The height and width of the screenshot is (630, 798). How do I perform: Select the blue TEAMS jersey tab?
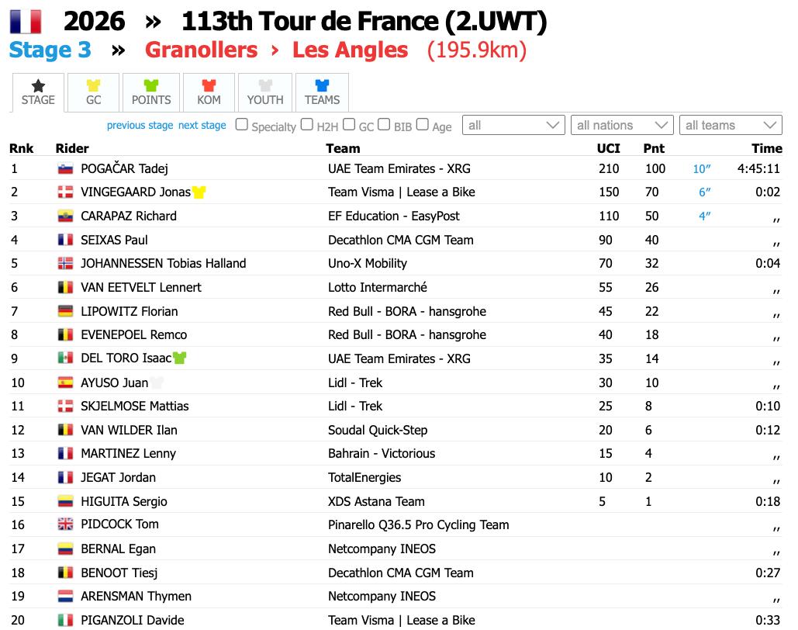(322, 92)
